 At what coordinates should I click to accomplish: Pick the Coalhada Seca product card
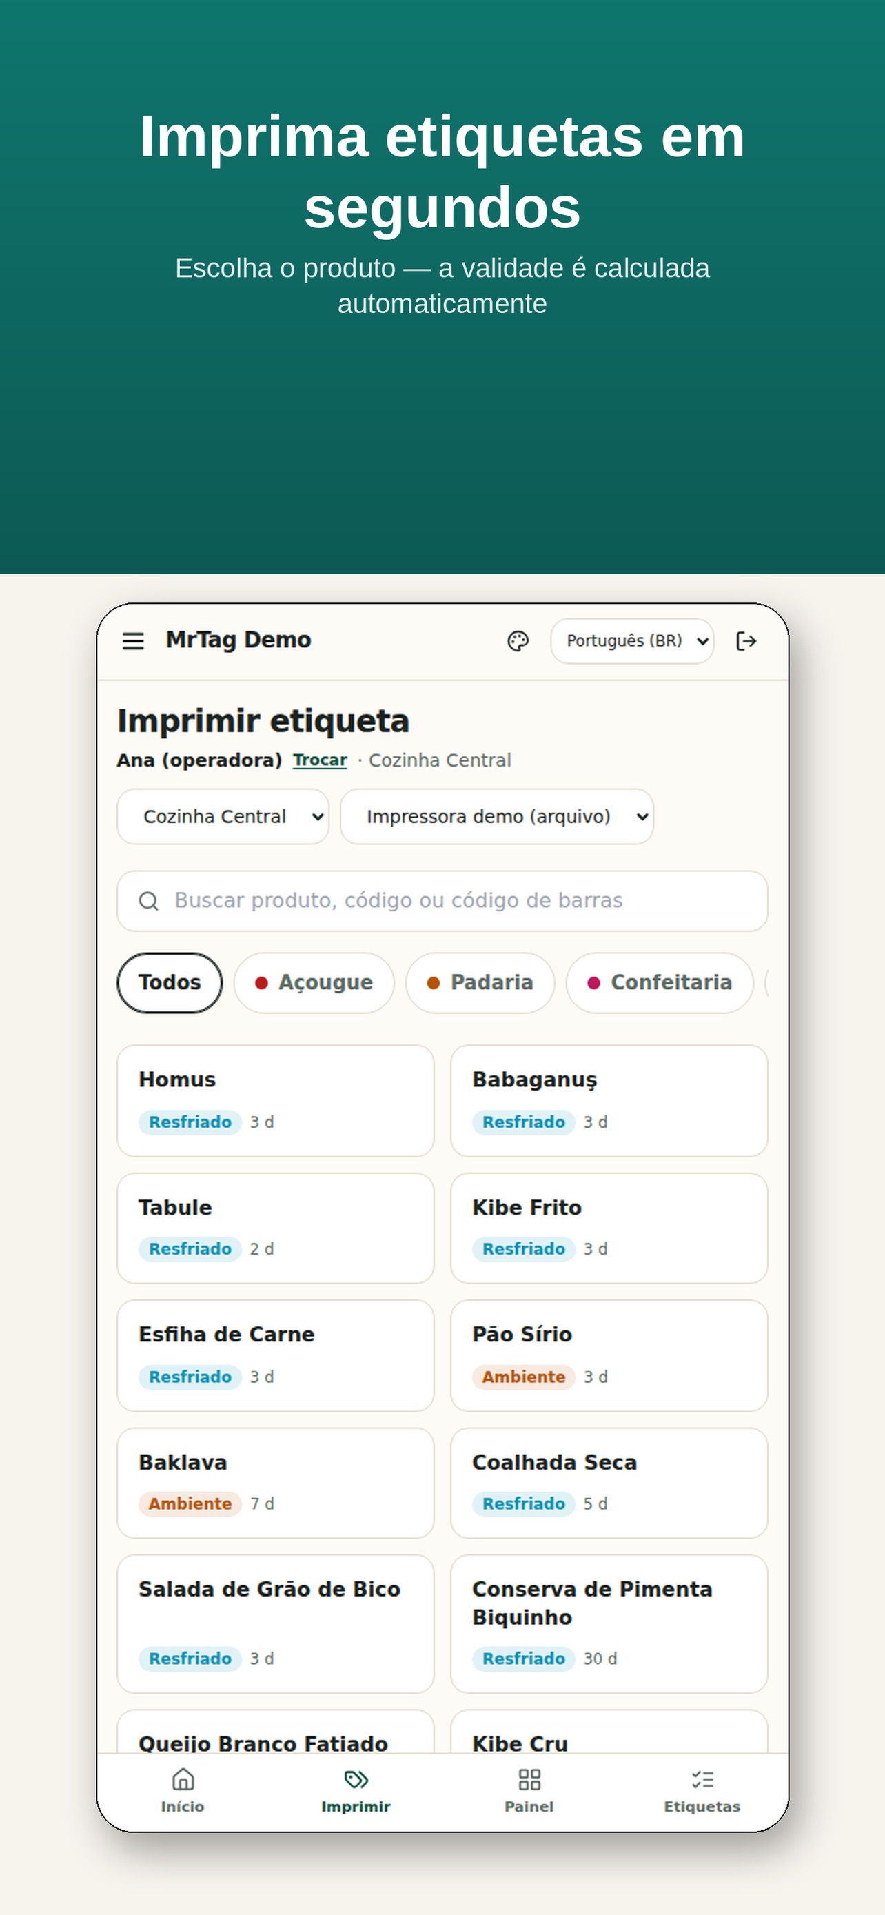(609, 1483)
